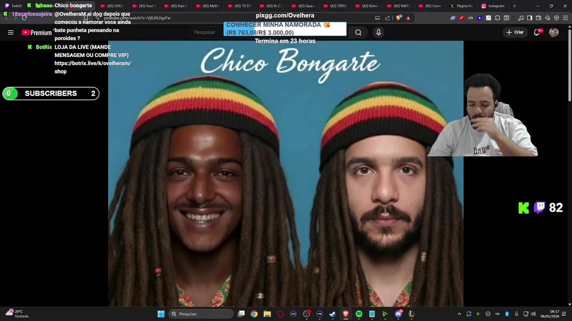Switch to the Instagram browser tab

pyautogui.click(x=493, y=6)
